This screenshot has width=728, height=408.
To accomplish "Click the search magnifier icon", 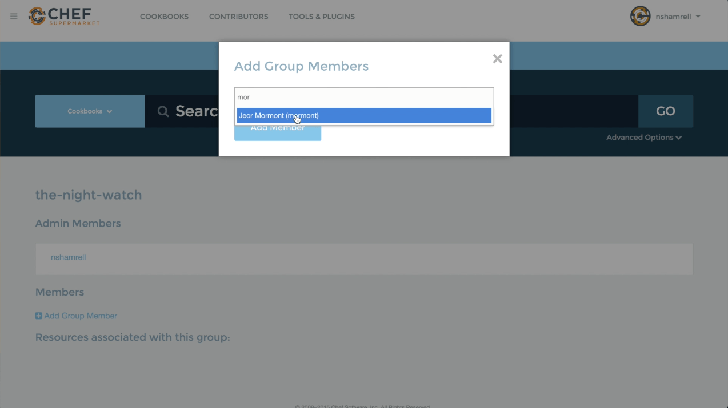I will [x=163, y=111].
